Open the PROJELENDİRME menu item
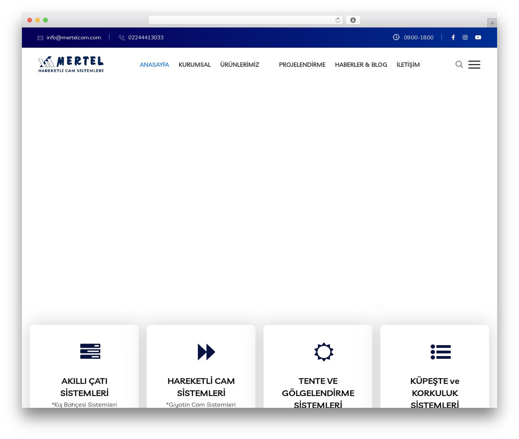519x439 pixels. click(x=302, y=64)
